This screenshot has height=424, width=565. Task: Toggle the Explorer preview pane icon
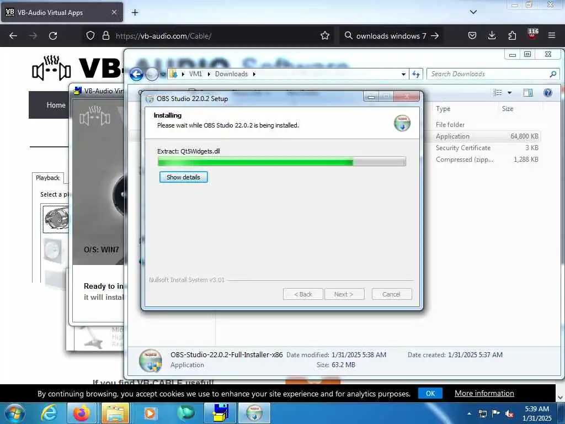(x=527, y=93)
